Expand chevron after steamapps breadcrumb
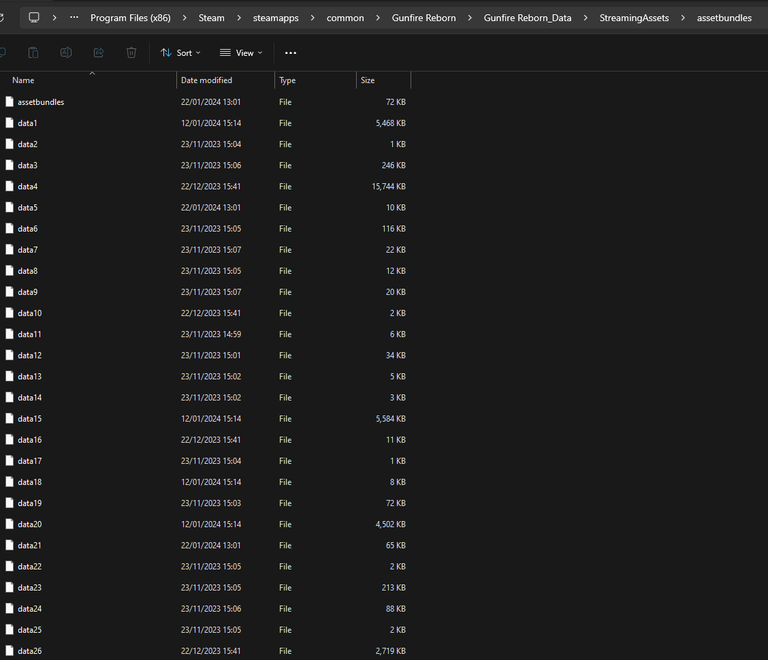Viewport: 768px width, 660px height. coord(313,18)
